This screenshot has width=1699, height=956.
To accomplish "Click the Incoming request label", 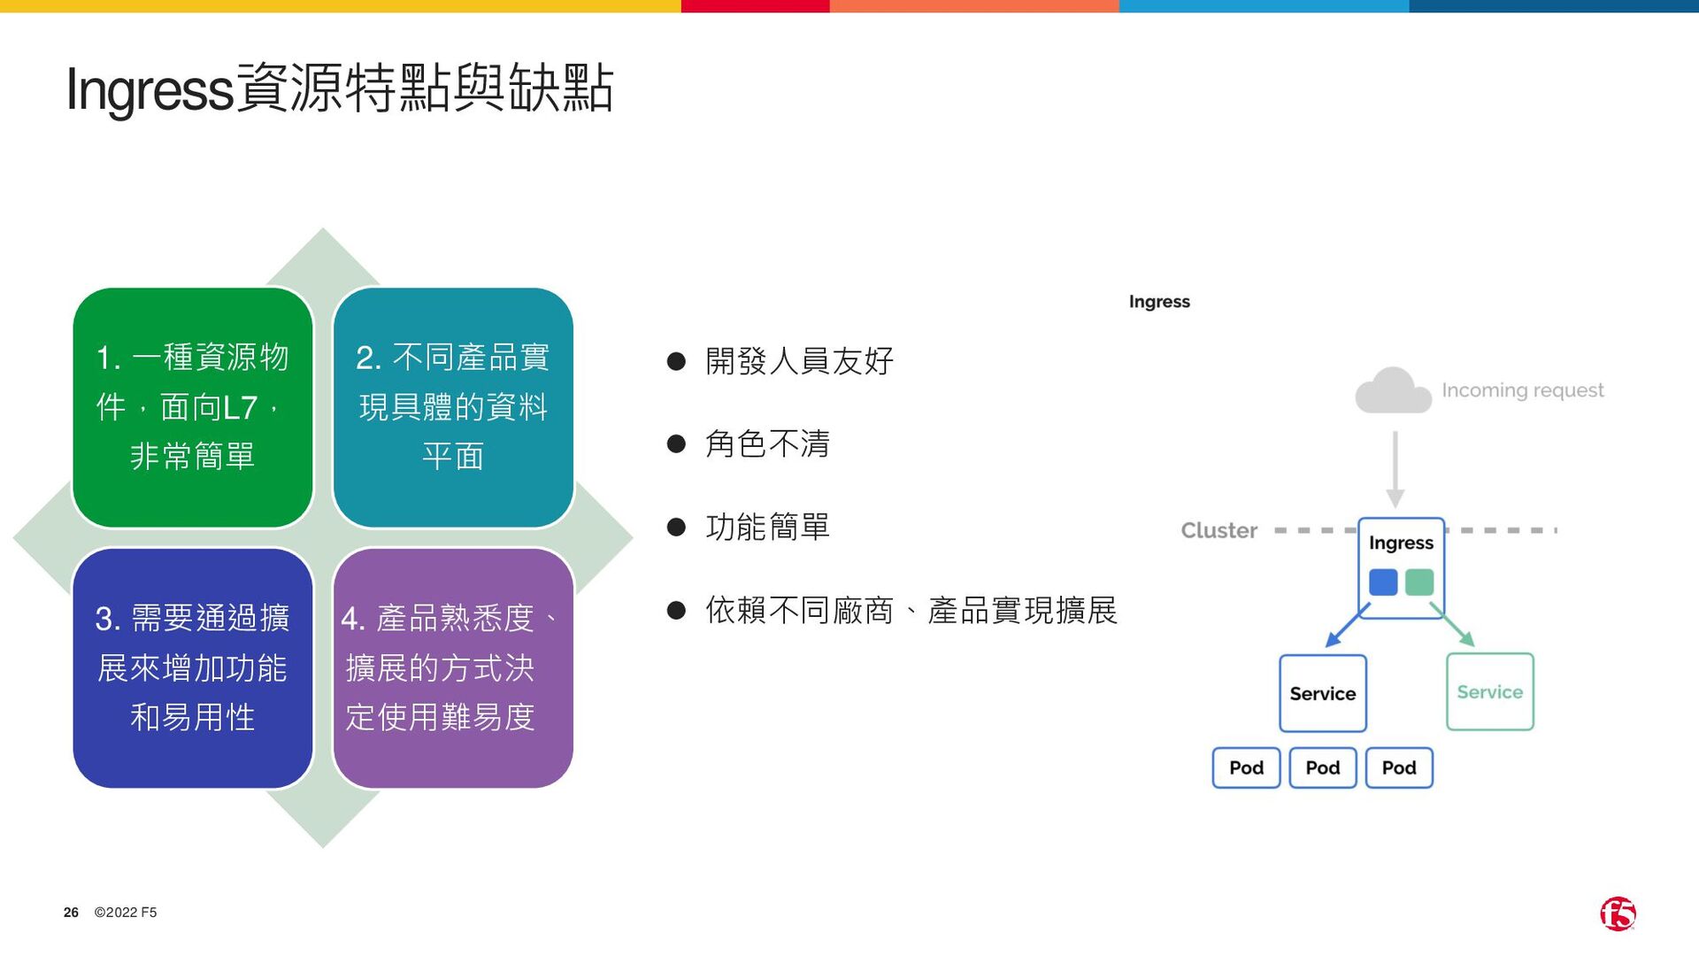I will tap(1522, 390).
